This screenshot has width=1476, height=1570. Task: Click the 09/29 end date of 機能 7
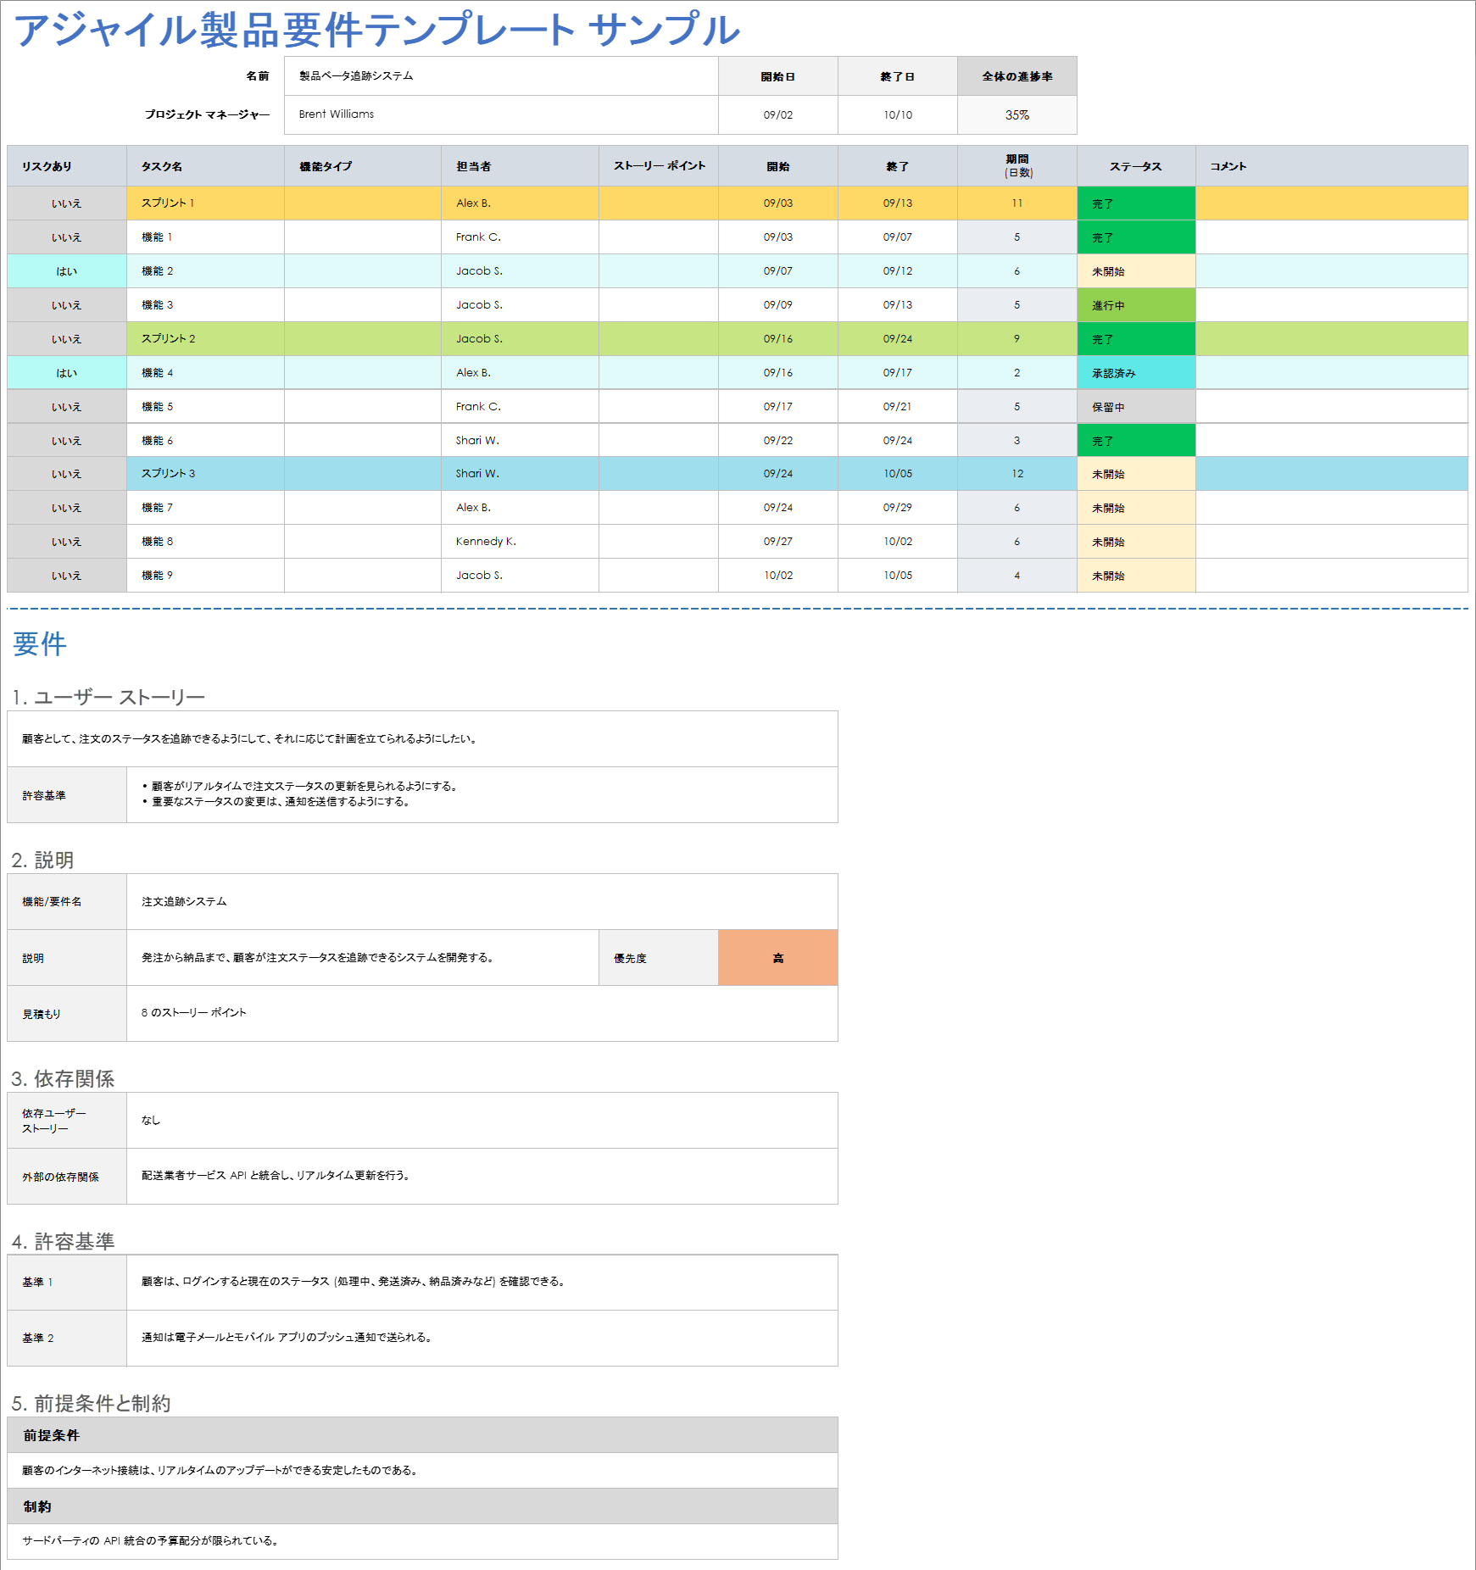coord(897,508)
